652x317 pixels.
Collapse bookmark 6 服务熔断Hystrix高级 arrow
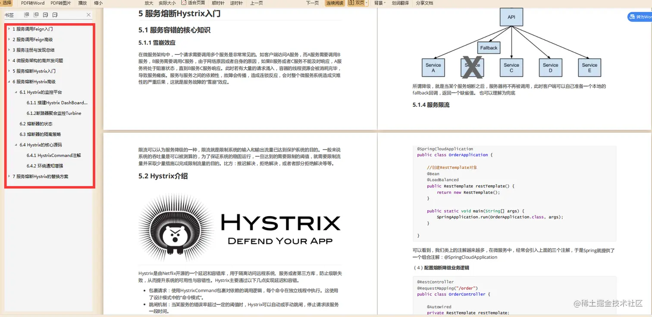[9, 81]
